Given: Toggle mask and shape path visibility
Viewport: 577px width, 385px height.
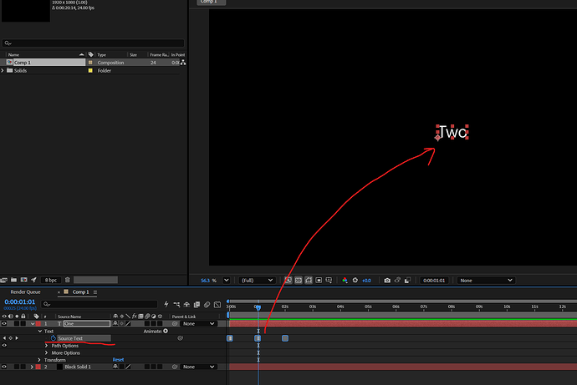Looking at the screenshot, I should click(309, 281).
